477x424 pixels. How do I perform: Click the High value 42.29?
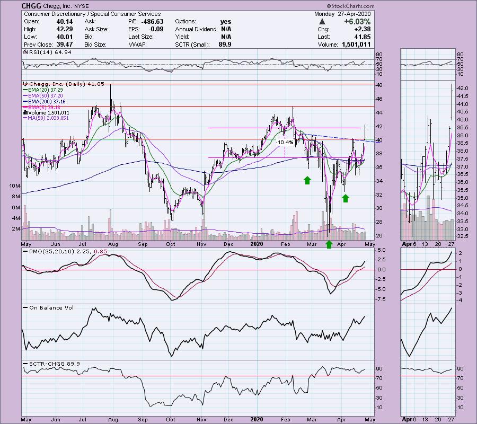point(65,29)
